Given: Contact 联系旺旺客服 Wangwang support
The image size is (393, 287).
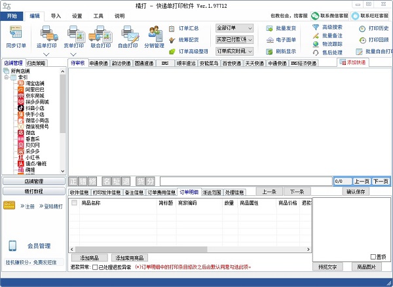Looking at the screenshot, I should [371, 16].
